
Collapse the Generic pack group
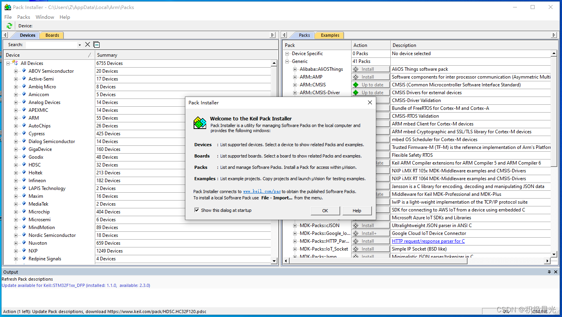[x=287, y=61]
